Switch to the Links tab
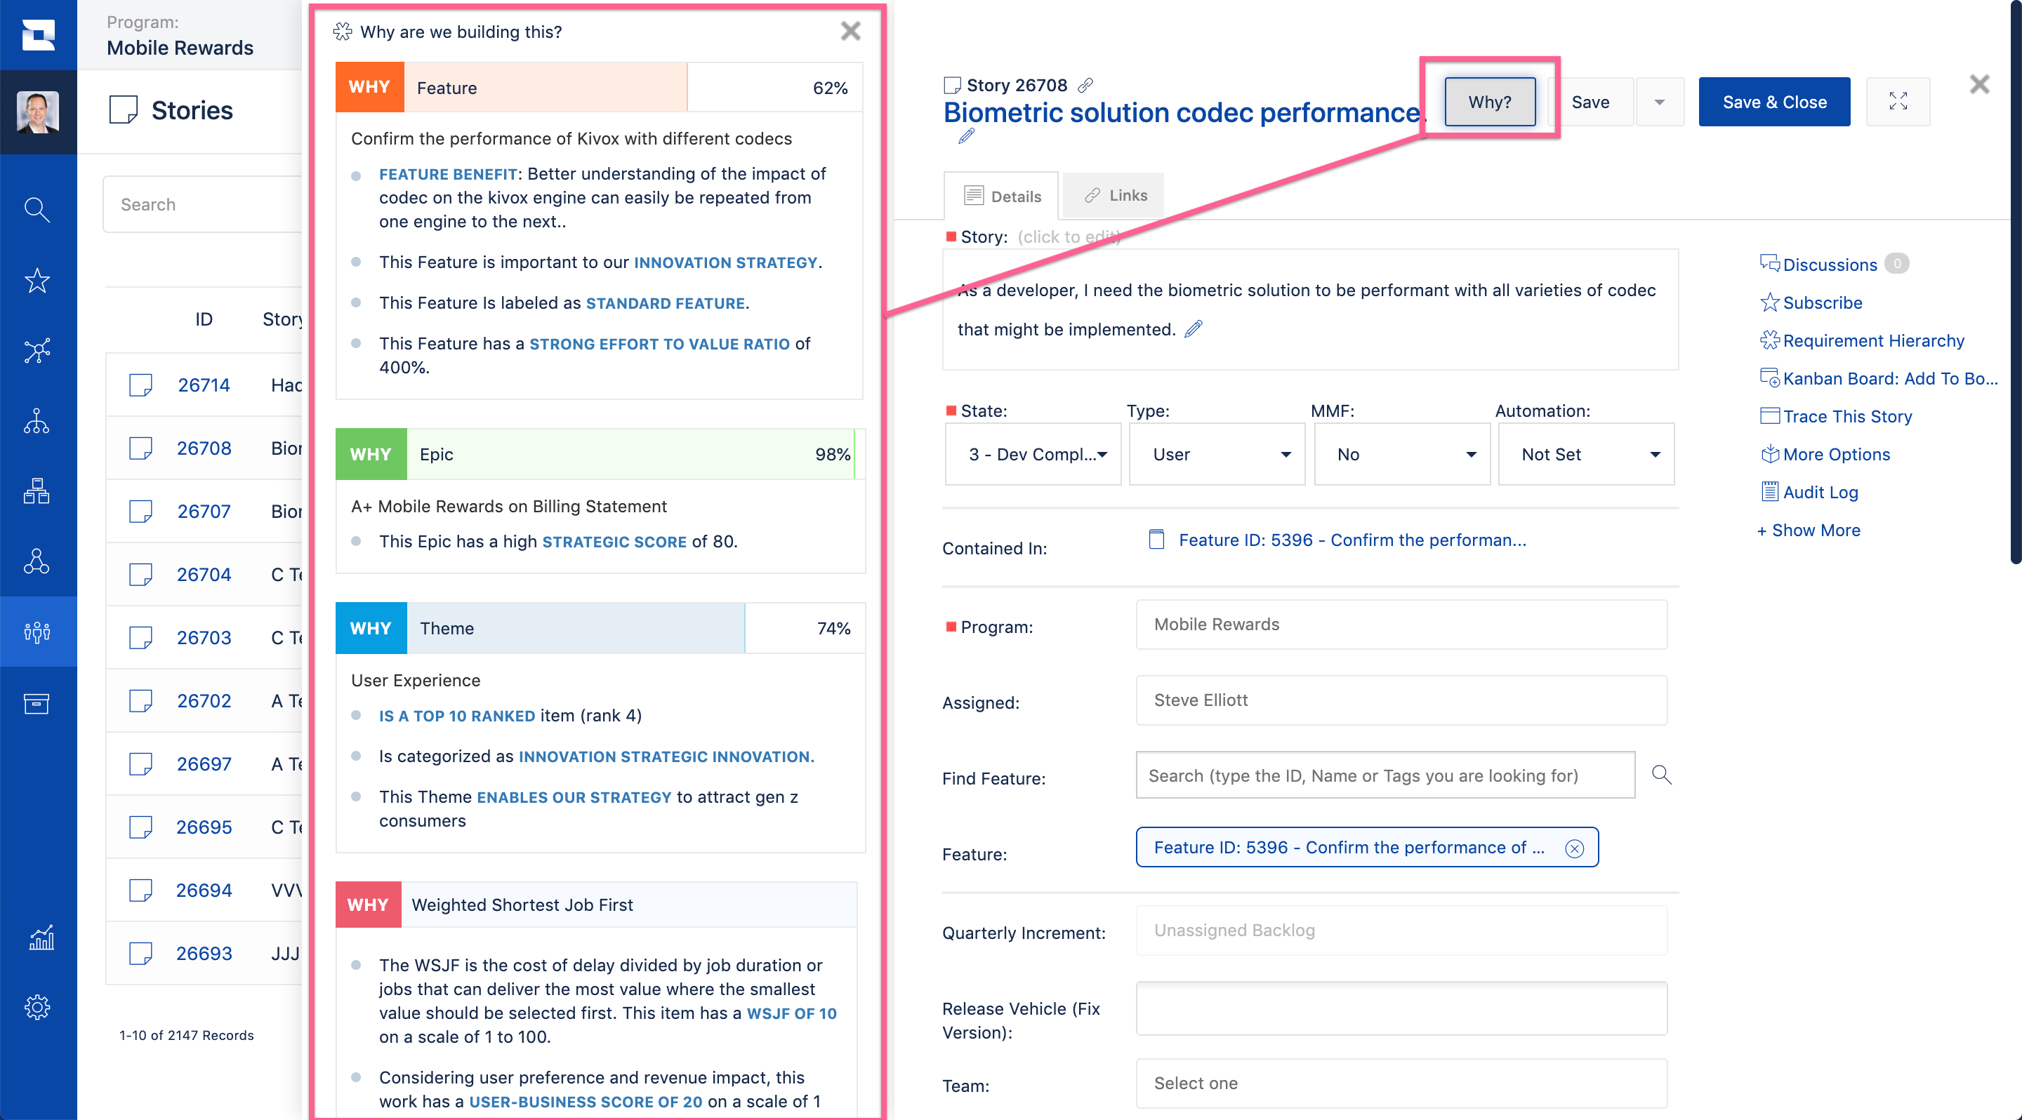 pyautogui.click(x=1115, y=195)
